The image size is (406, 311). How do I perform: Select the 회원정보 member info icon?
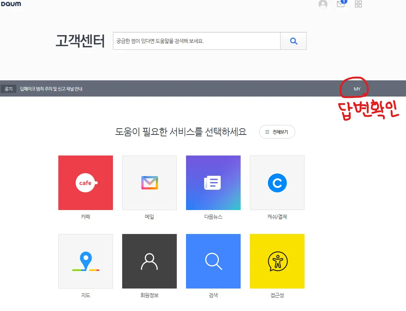(149, 261)
